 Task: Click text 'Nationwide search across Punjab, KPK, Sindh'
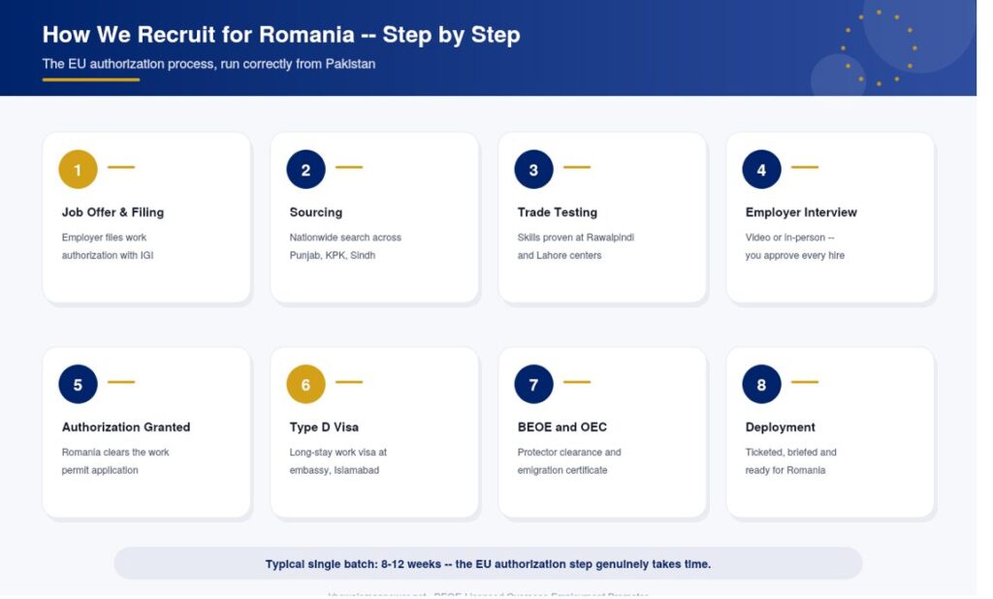345,246
